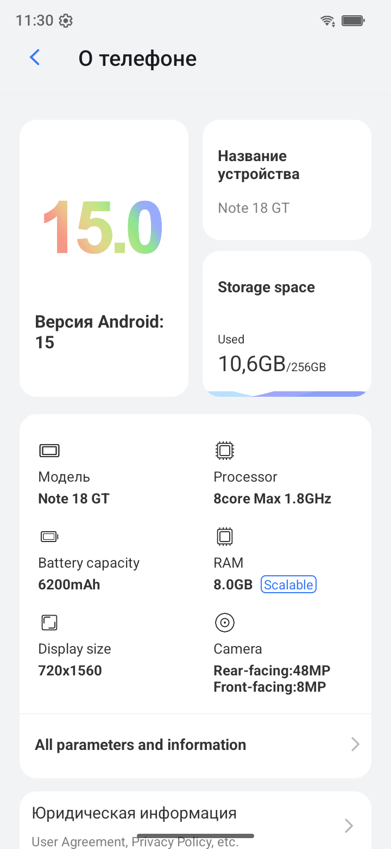391x849 pixels.
Task: Open the Название устройства card
Action: click(x=287, y=180)
